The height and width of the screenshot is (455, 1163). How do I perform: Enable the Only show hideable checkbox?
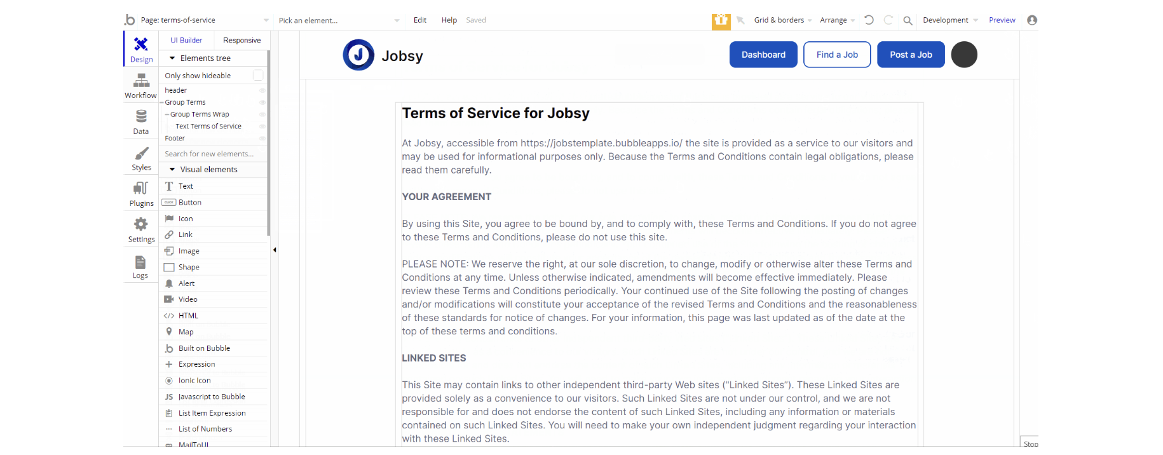point(258,76)
